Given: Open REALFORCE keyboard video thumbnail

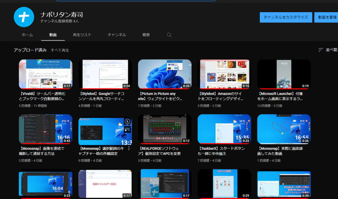Looking at the screenshot, I should (165, 129).
